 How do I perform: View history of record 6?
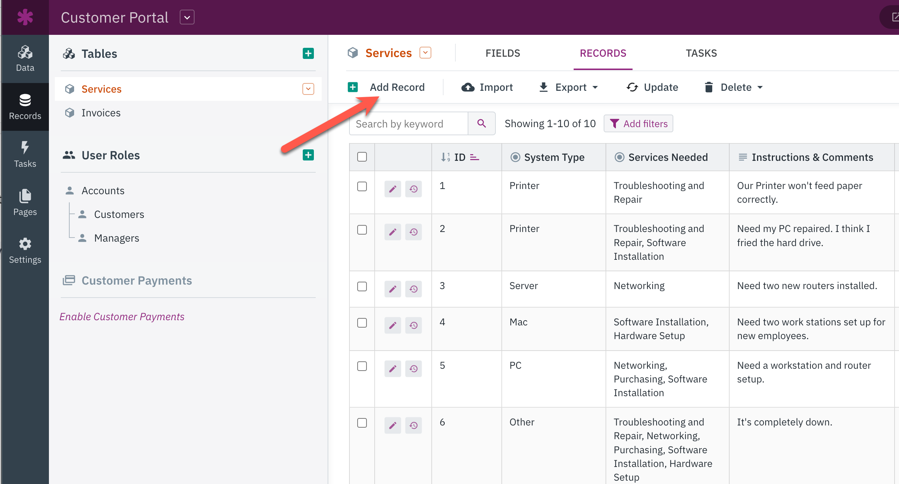point(414,425)
